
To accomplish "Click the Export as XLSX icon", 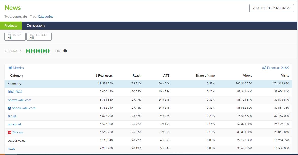I will pos(264,68).
